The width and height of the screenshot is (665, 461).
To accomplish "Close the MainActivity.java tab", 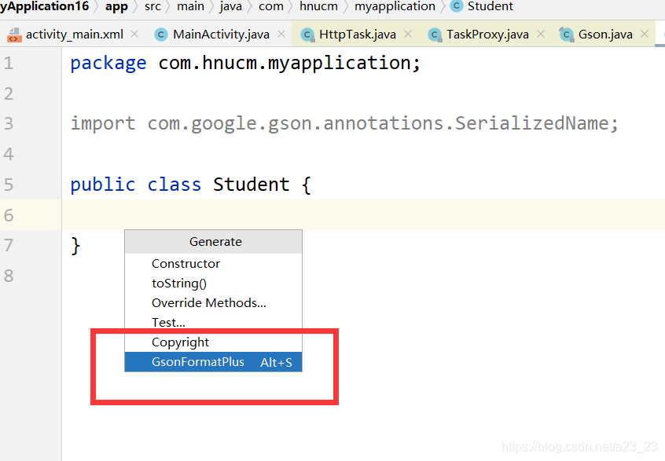I will point(281,34).
